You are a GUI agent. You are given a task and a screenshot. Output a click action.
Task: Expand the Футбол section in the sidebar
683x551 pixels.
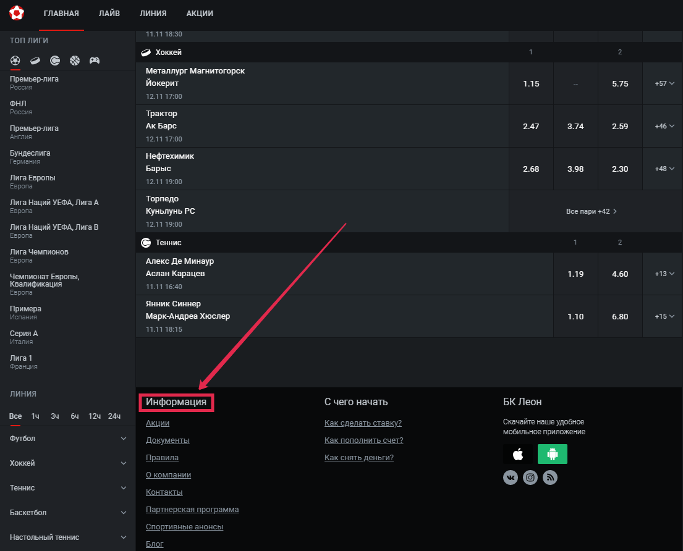click(67, 439)
